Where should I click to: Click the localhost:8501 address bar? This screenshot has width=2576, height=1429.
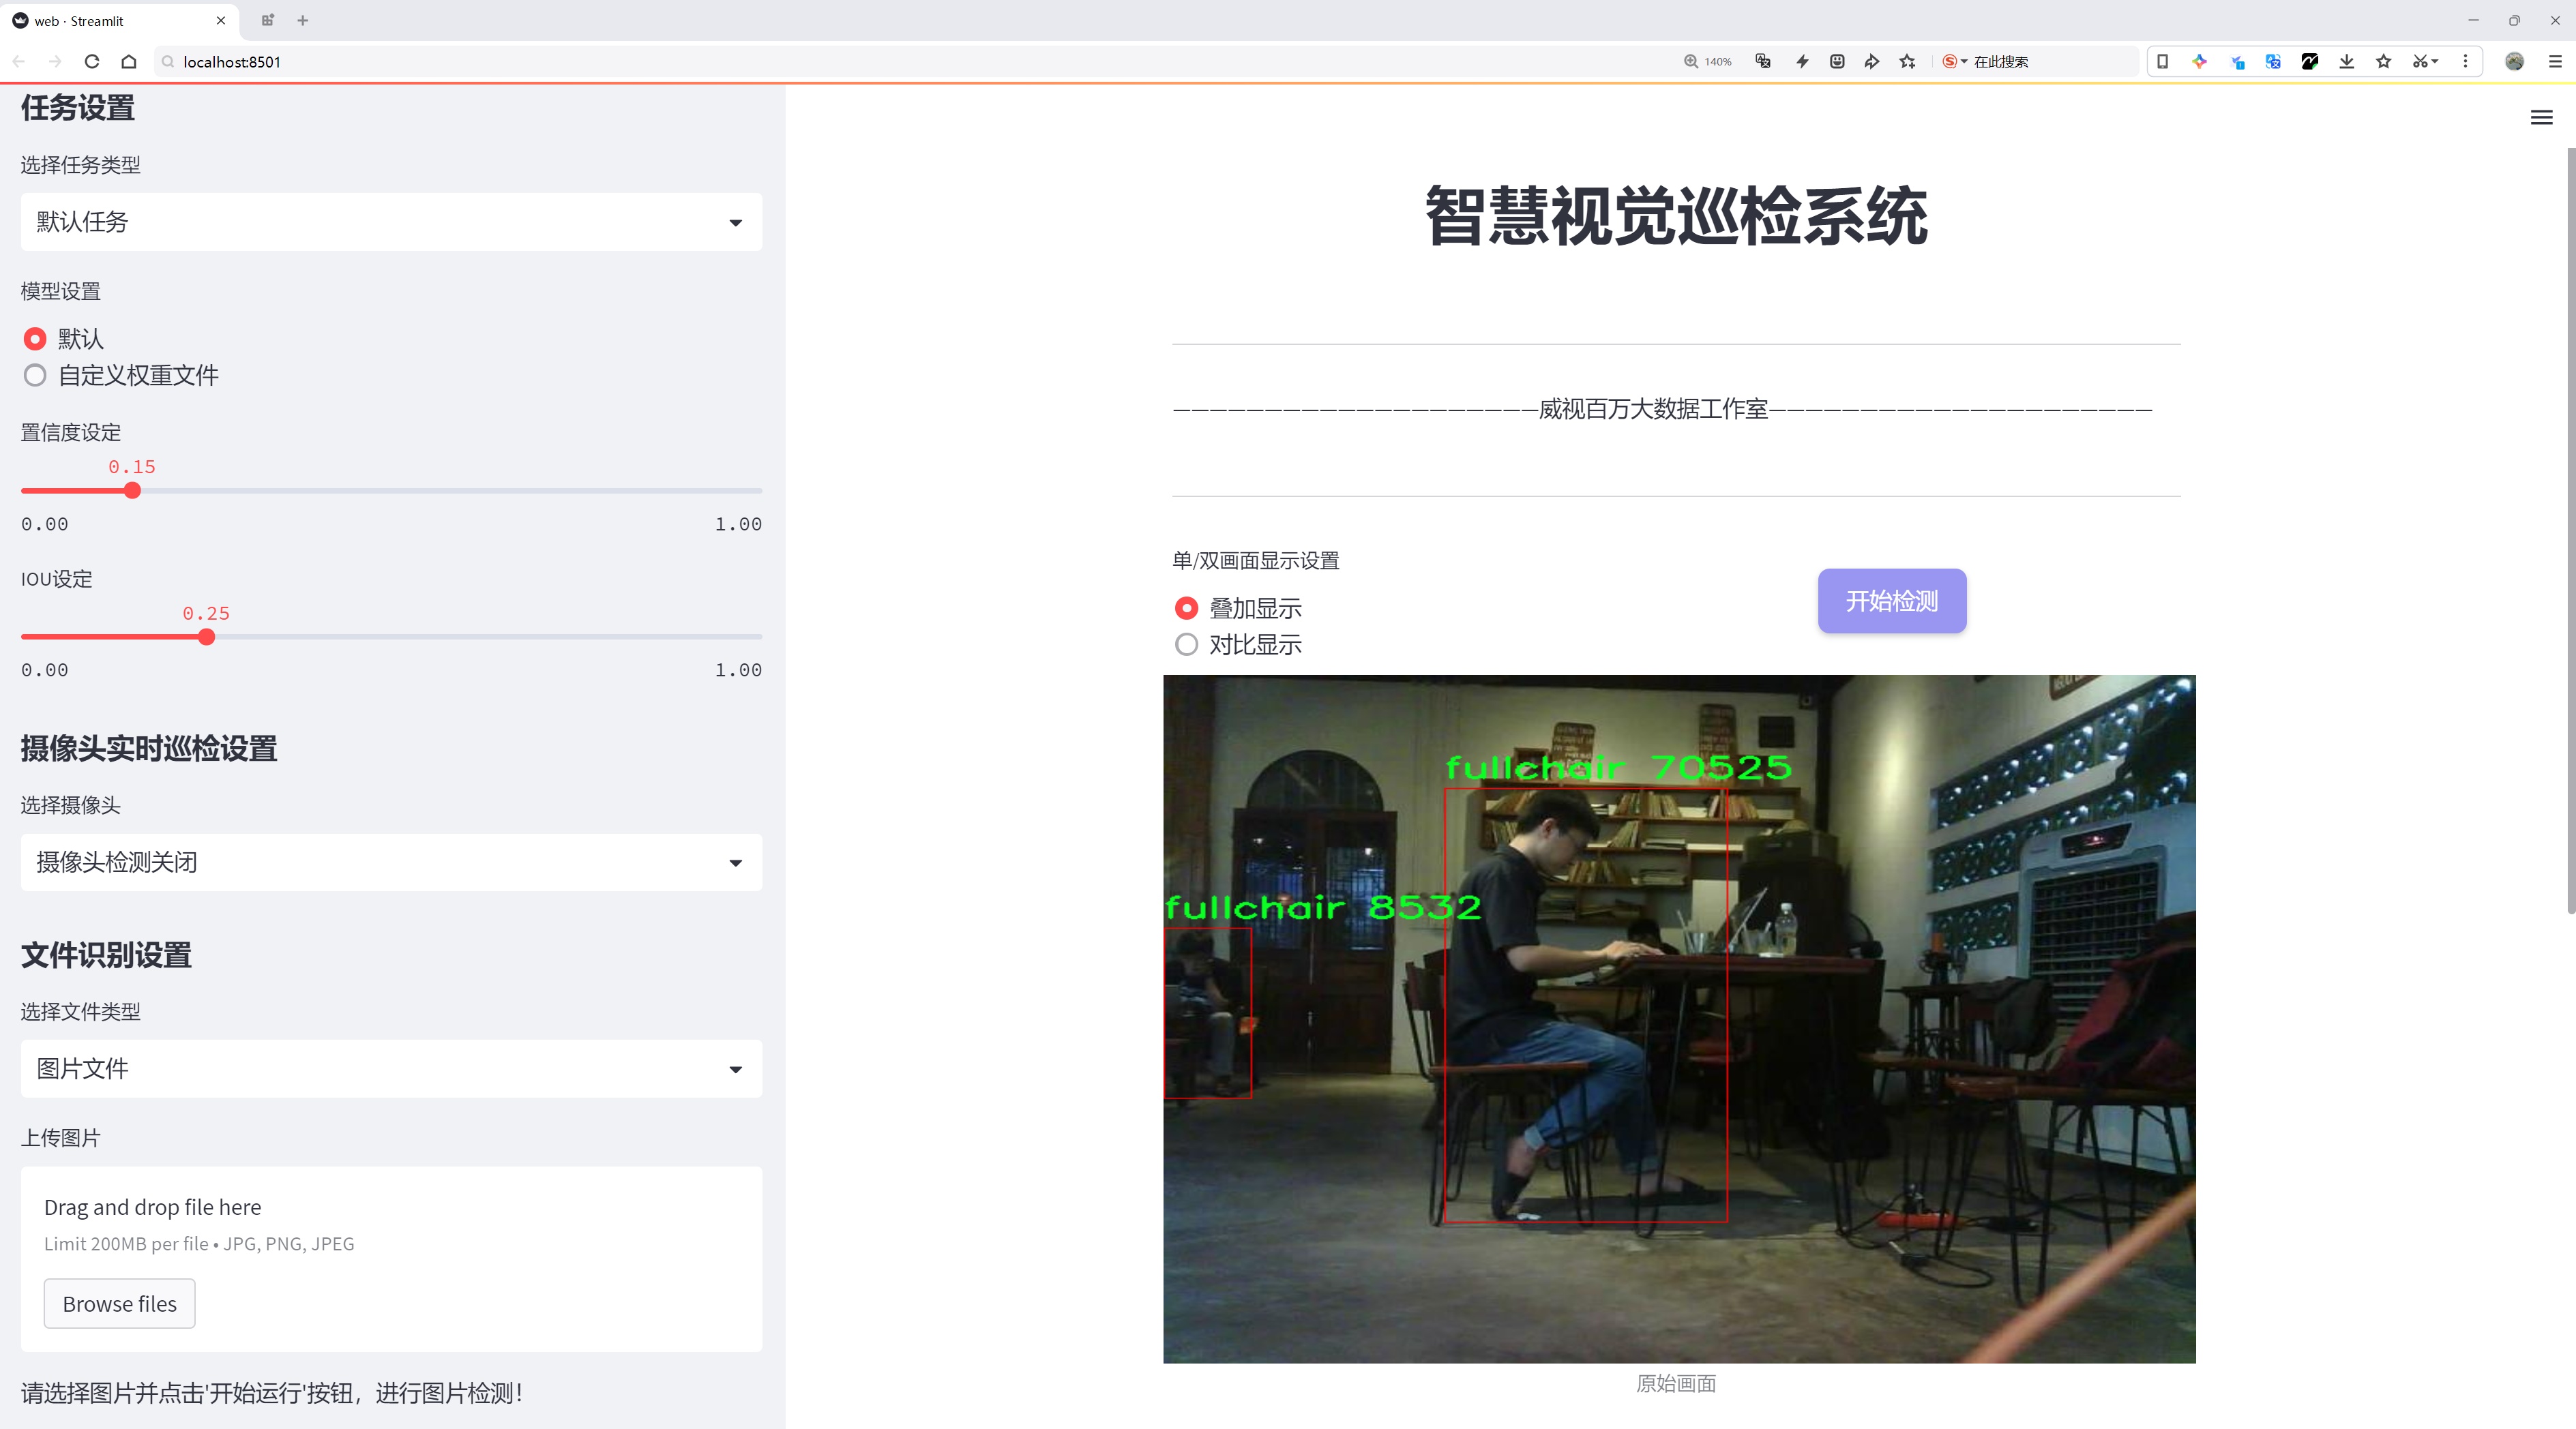900,62
